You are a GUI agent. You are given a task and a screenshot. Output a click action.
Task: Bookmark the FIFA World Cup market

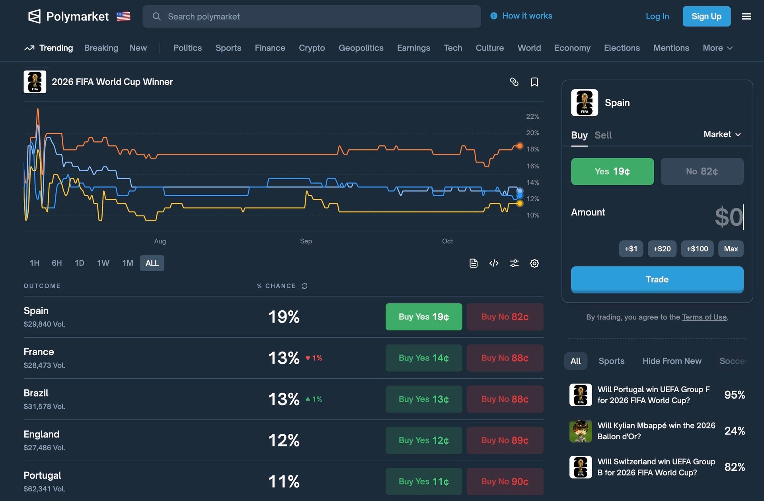pyautogui.click(x=534, y=82)
